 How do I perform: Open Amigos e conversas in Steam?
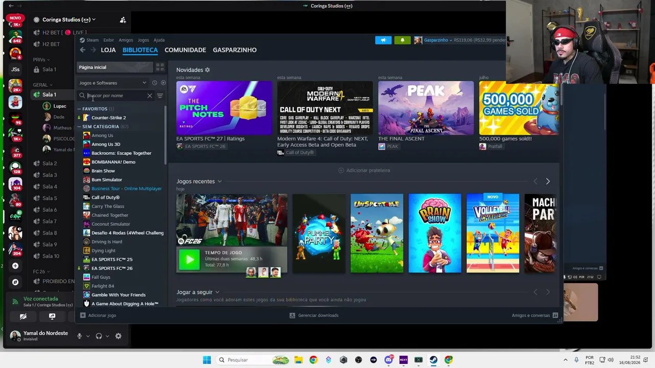(535, 315)
